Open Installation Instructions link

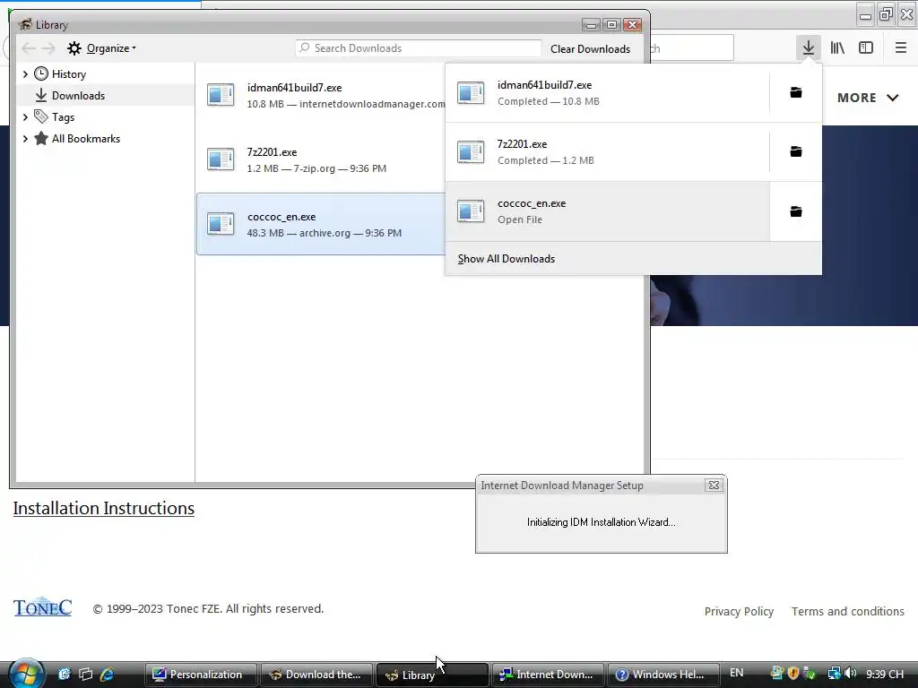(x=104, y=508)
